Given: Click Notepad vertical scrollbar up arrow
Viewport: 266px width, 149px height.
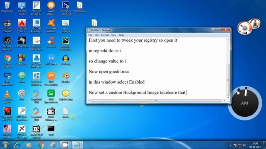Looking at the screenshot, I should point(228,39).
